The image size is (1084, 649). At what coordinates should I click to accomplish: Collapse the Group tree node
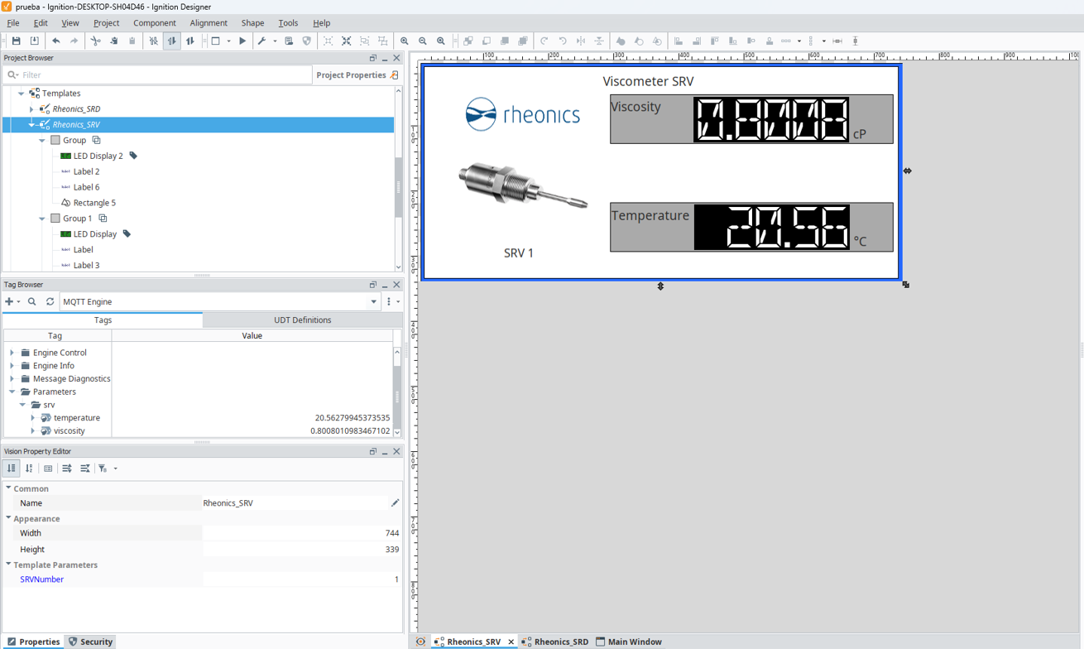click(42, 141)
